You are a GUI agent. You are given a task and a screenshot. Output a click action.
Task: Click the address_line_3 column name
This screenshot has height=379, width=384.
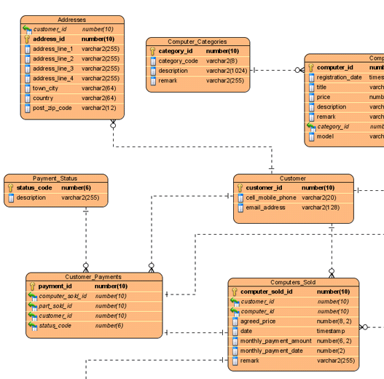[53, 69]
